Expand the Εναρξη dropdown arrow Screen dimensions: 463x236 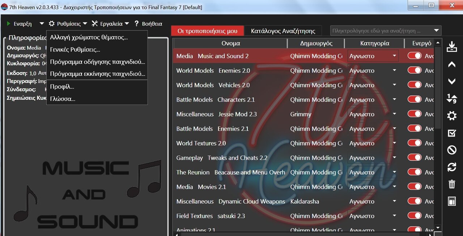pos(42,23)
